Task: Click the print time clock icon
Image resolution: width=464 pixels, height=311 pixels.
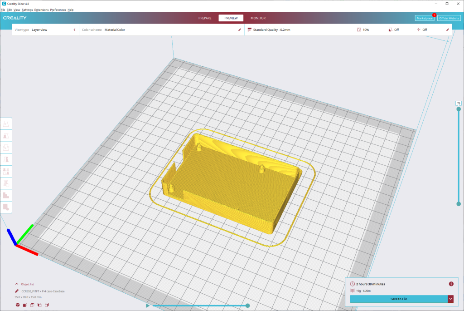Action: [353, 284]
